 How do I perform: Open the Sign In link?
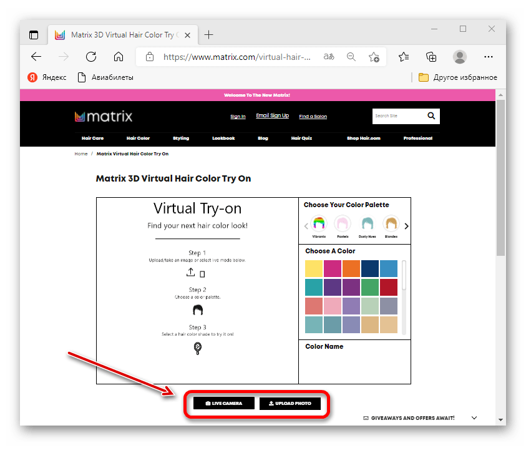[238, 117]
